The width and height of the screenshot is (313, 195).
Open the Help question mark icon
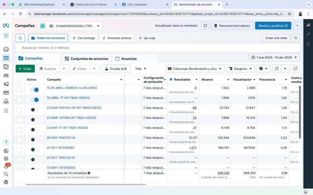(x=6, y=142)
